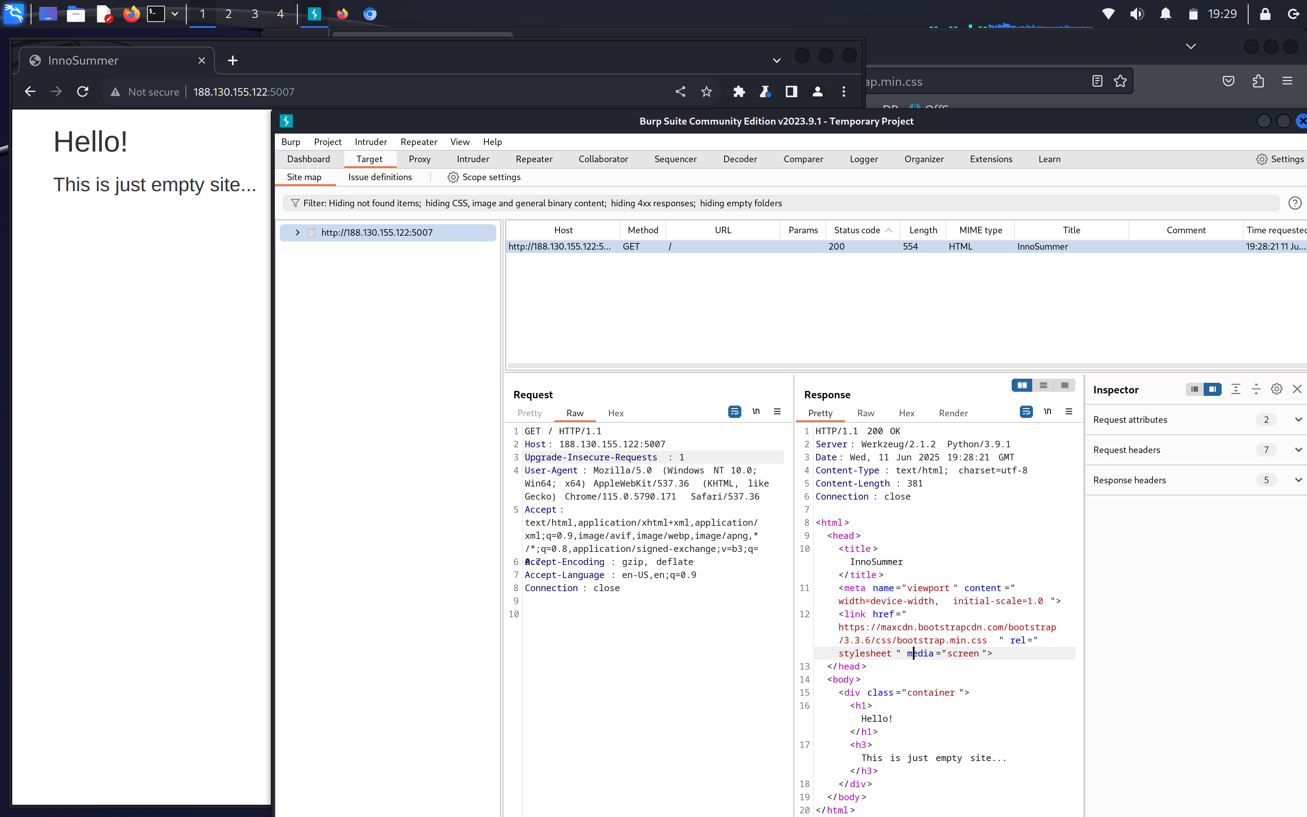Screen dimensions: 1307x817
Task: Bookmark this page with the star in Chromium
Action: coord(707,92)
